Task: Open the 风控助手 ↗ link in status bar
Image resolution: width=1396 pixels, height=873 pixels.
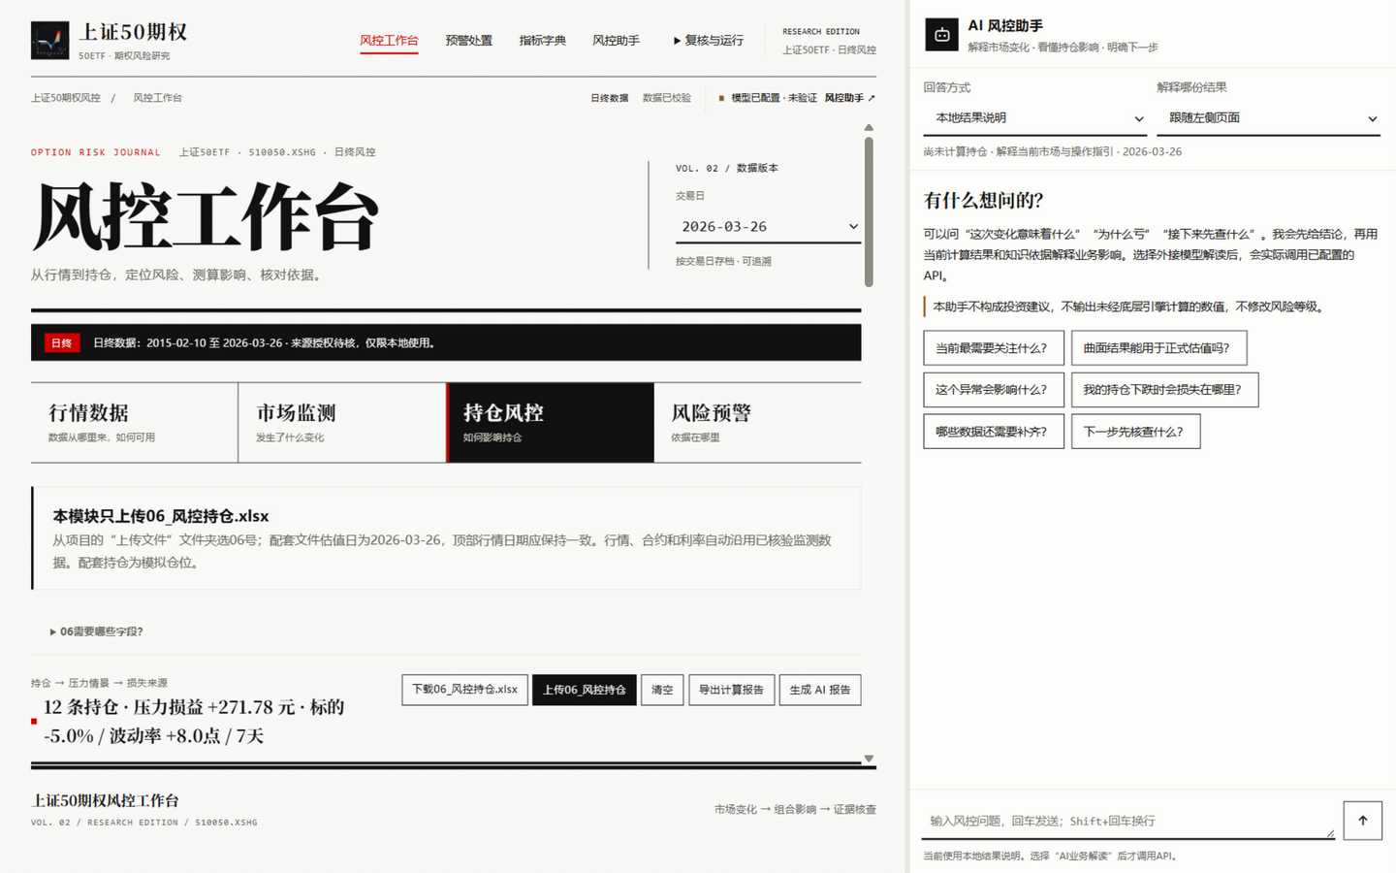Action: 850,98
